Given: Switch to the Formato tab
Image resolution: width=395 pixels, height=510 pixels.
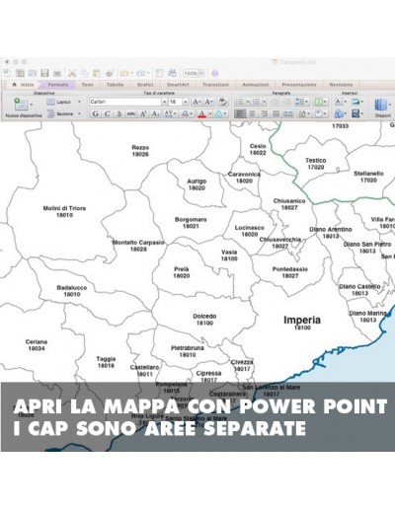Looking at the screenshot, I should tap(58, 85).
